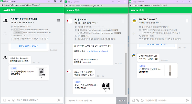Click lock icon in ELECTRO MAKET window address bar
Viewport: 192px width, 104px height.
click(131, 5)
